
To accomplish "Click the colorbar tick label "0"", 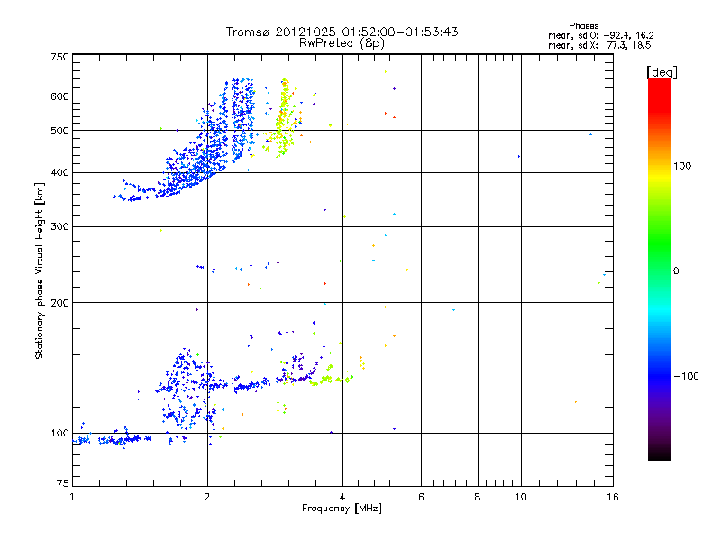I will pos(676,271).
